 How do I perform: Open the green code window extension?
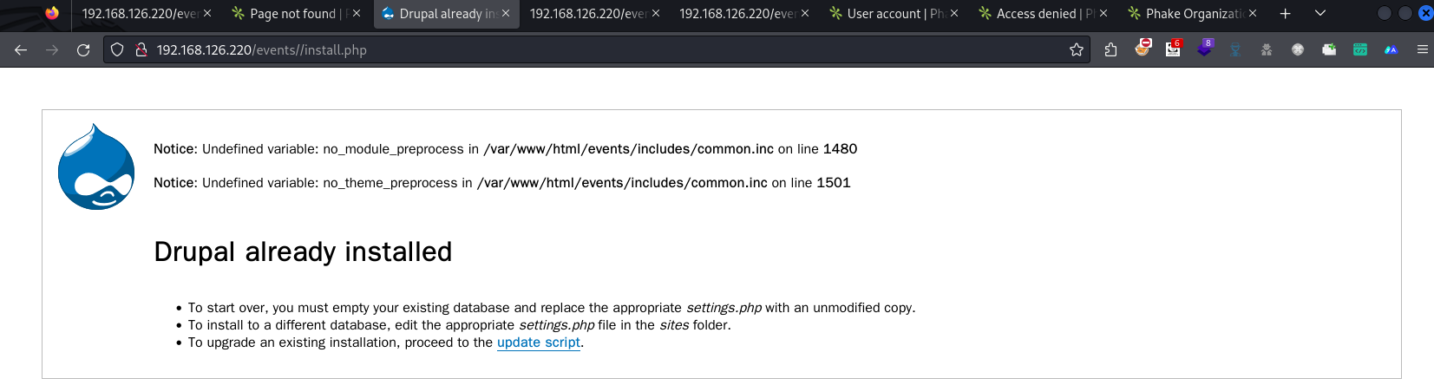pyautogui.click(x=1360, y=50)
